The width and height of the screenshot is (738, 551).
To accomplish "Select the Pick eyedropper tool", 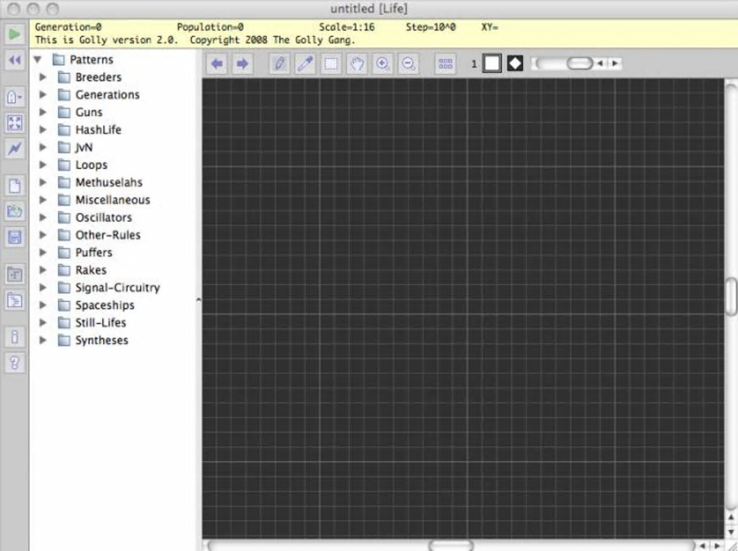I will tap(305, 64).
